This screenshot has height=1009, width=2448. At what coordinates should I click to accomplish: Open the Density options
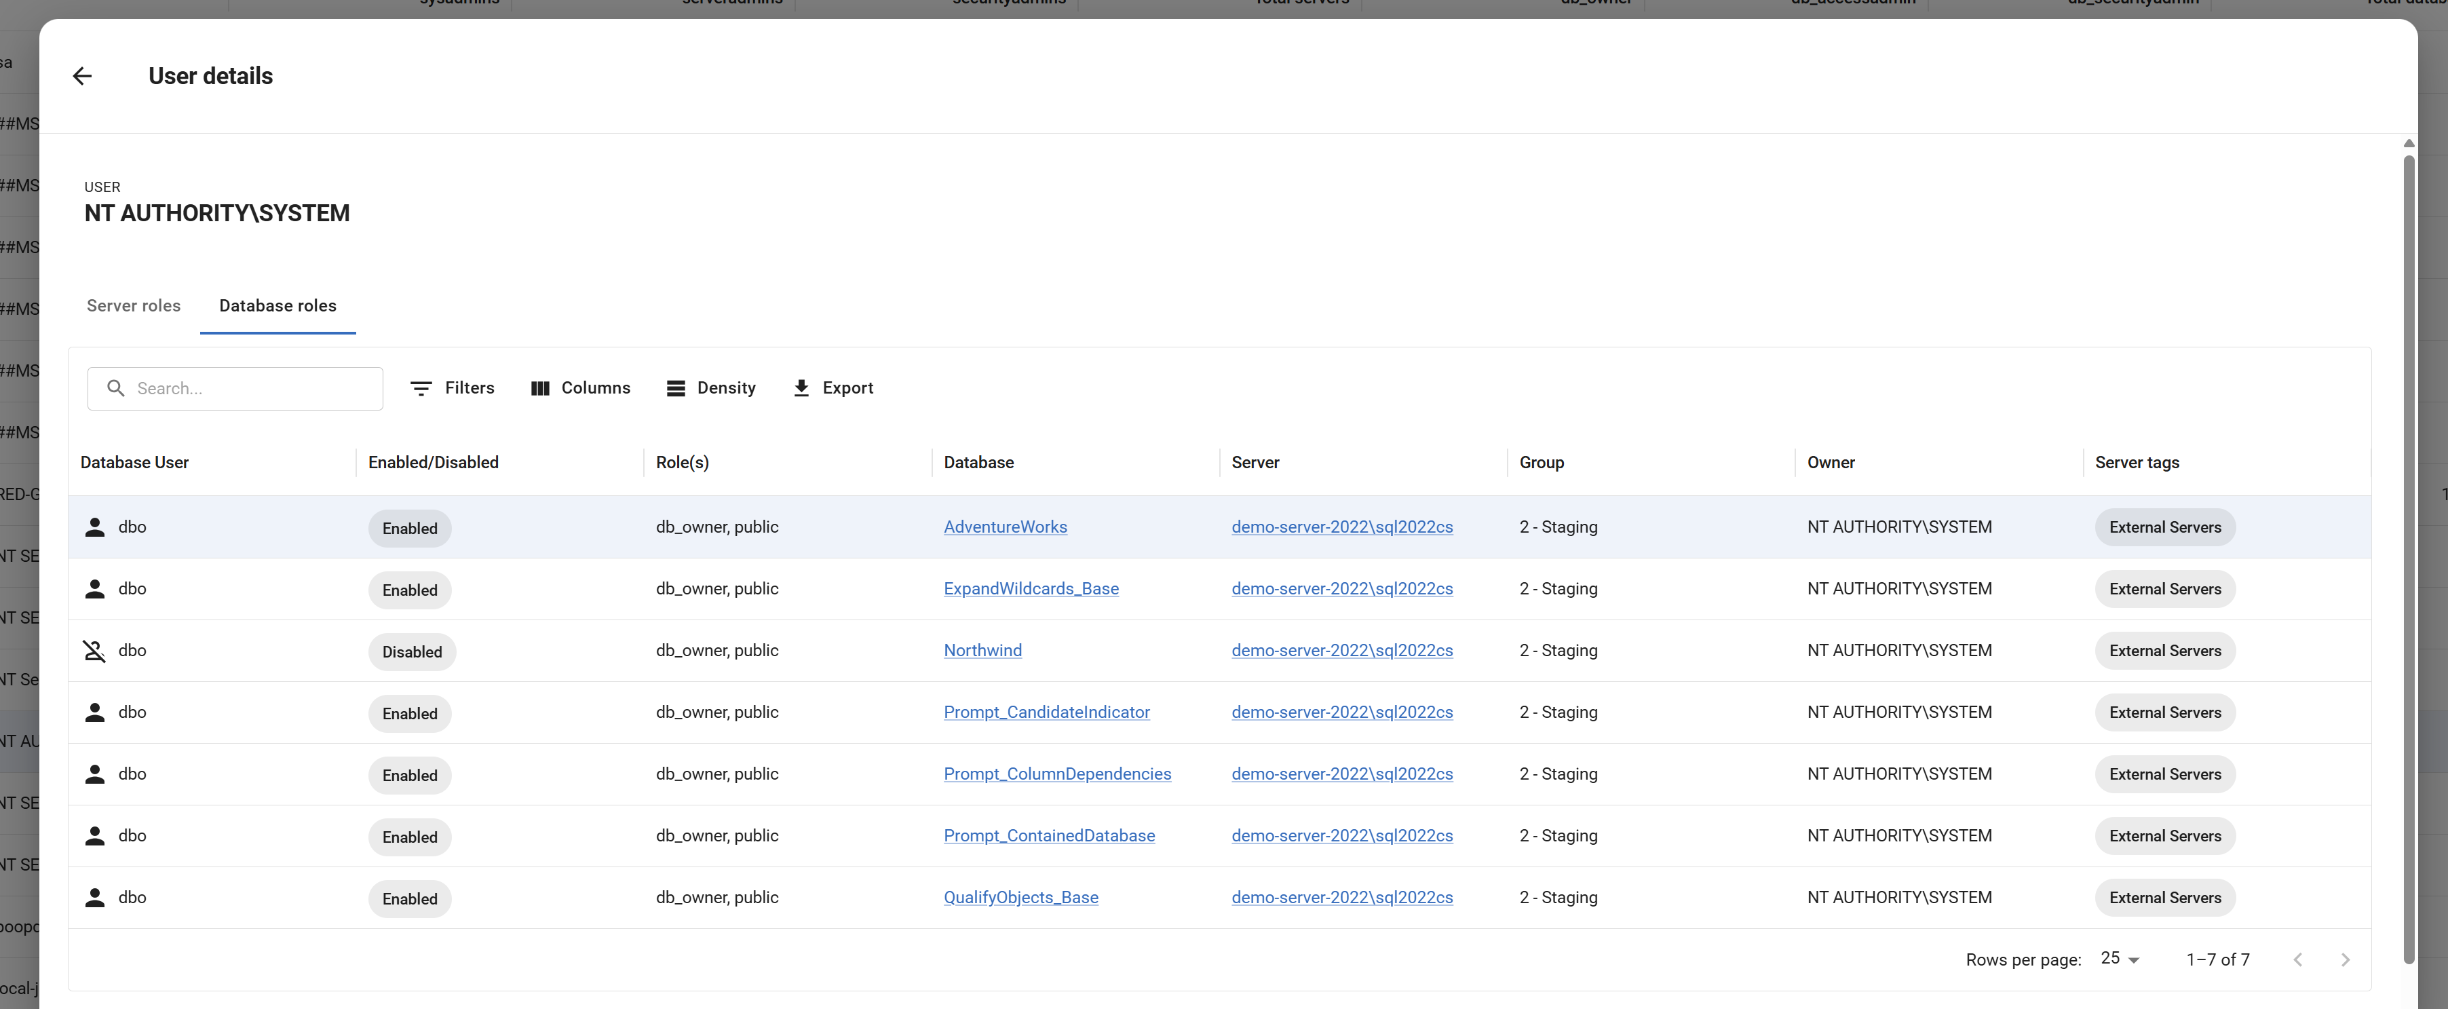pyautogui.click(x=711, y=389)
